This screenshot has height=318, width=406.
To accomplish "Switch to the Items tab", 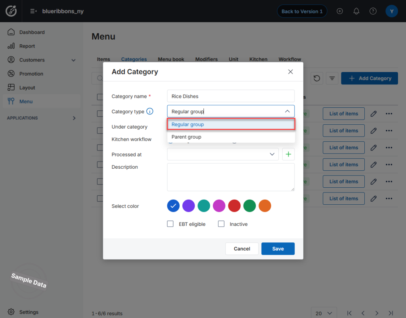I will (x=103, y=59).
